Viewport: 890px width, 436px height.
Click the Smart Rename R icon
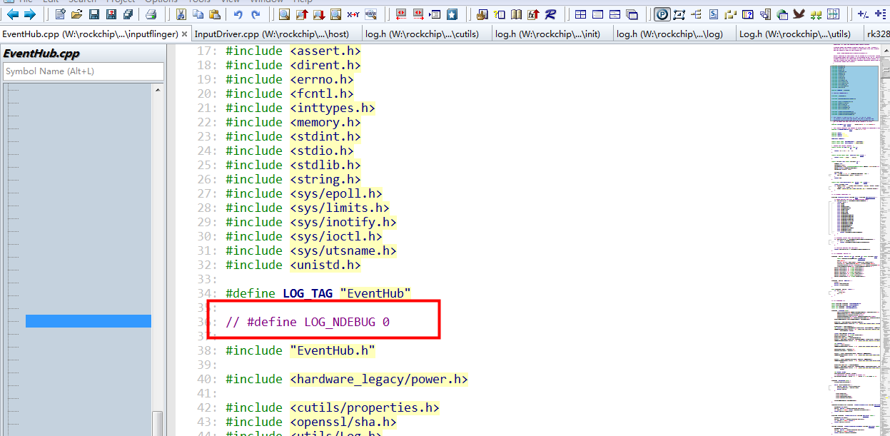tap(550, 14)
